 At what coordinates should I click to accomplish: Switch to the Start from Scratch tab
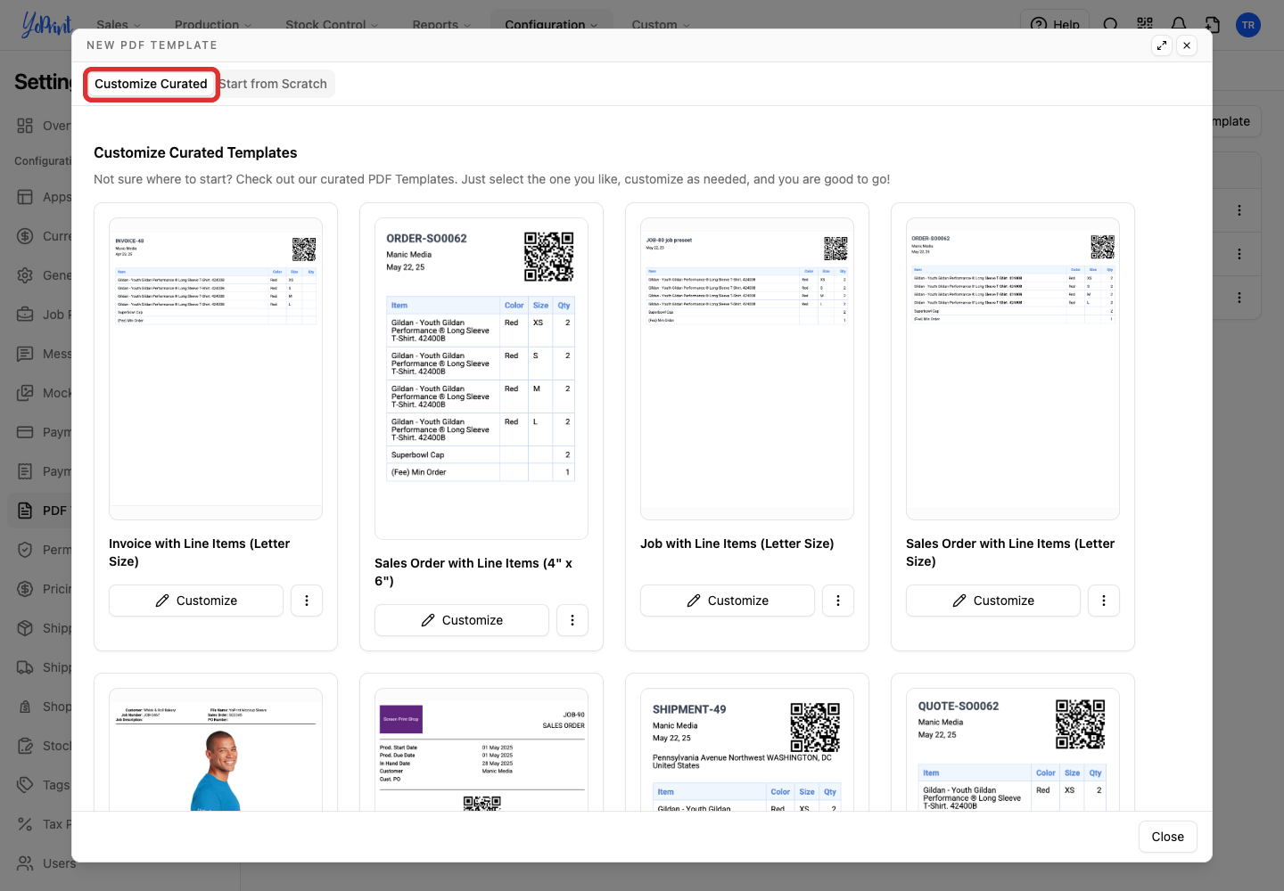click(x=273, y=84)
